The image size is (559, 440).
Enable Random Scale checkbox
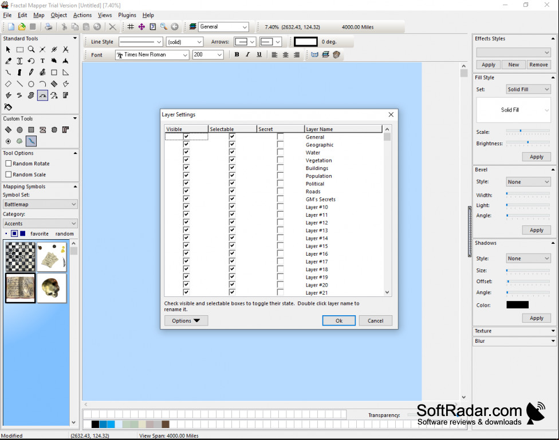pyautogui.click(x=9, y=175)
